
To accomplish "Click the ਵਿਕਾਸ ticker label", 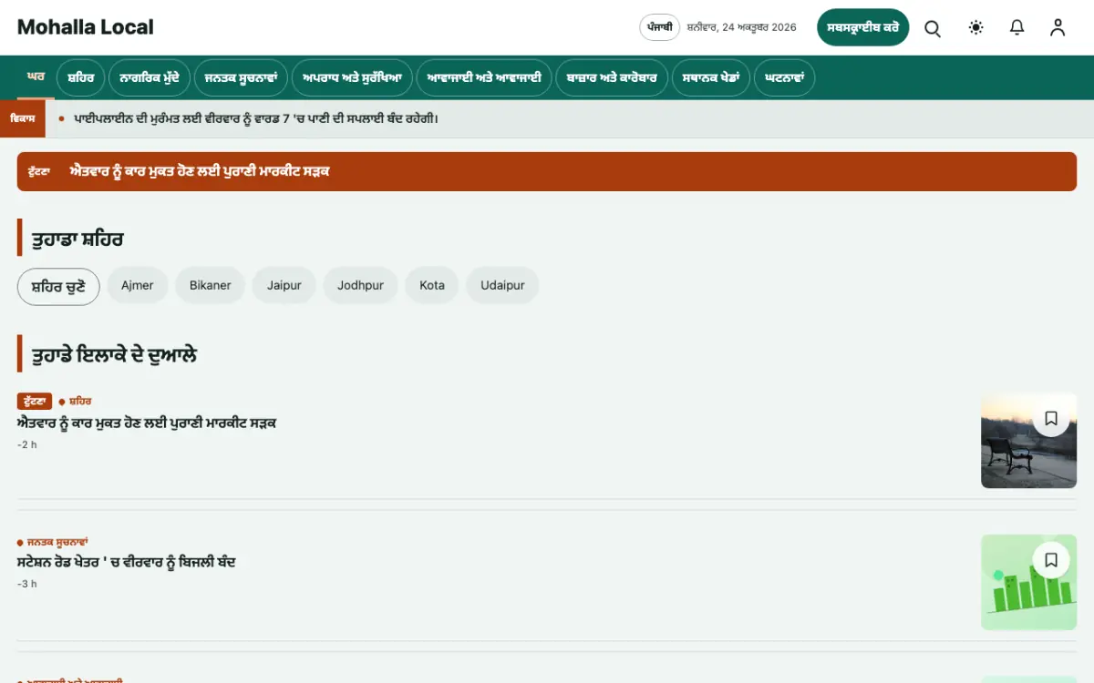I will coord(23,118).
